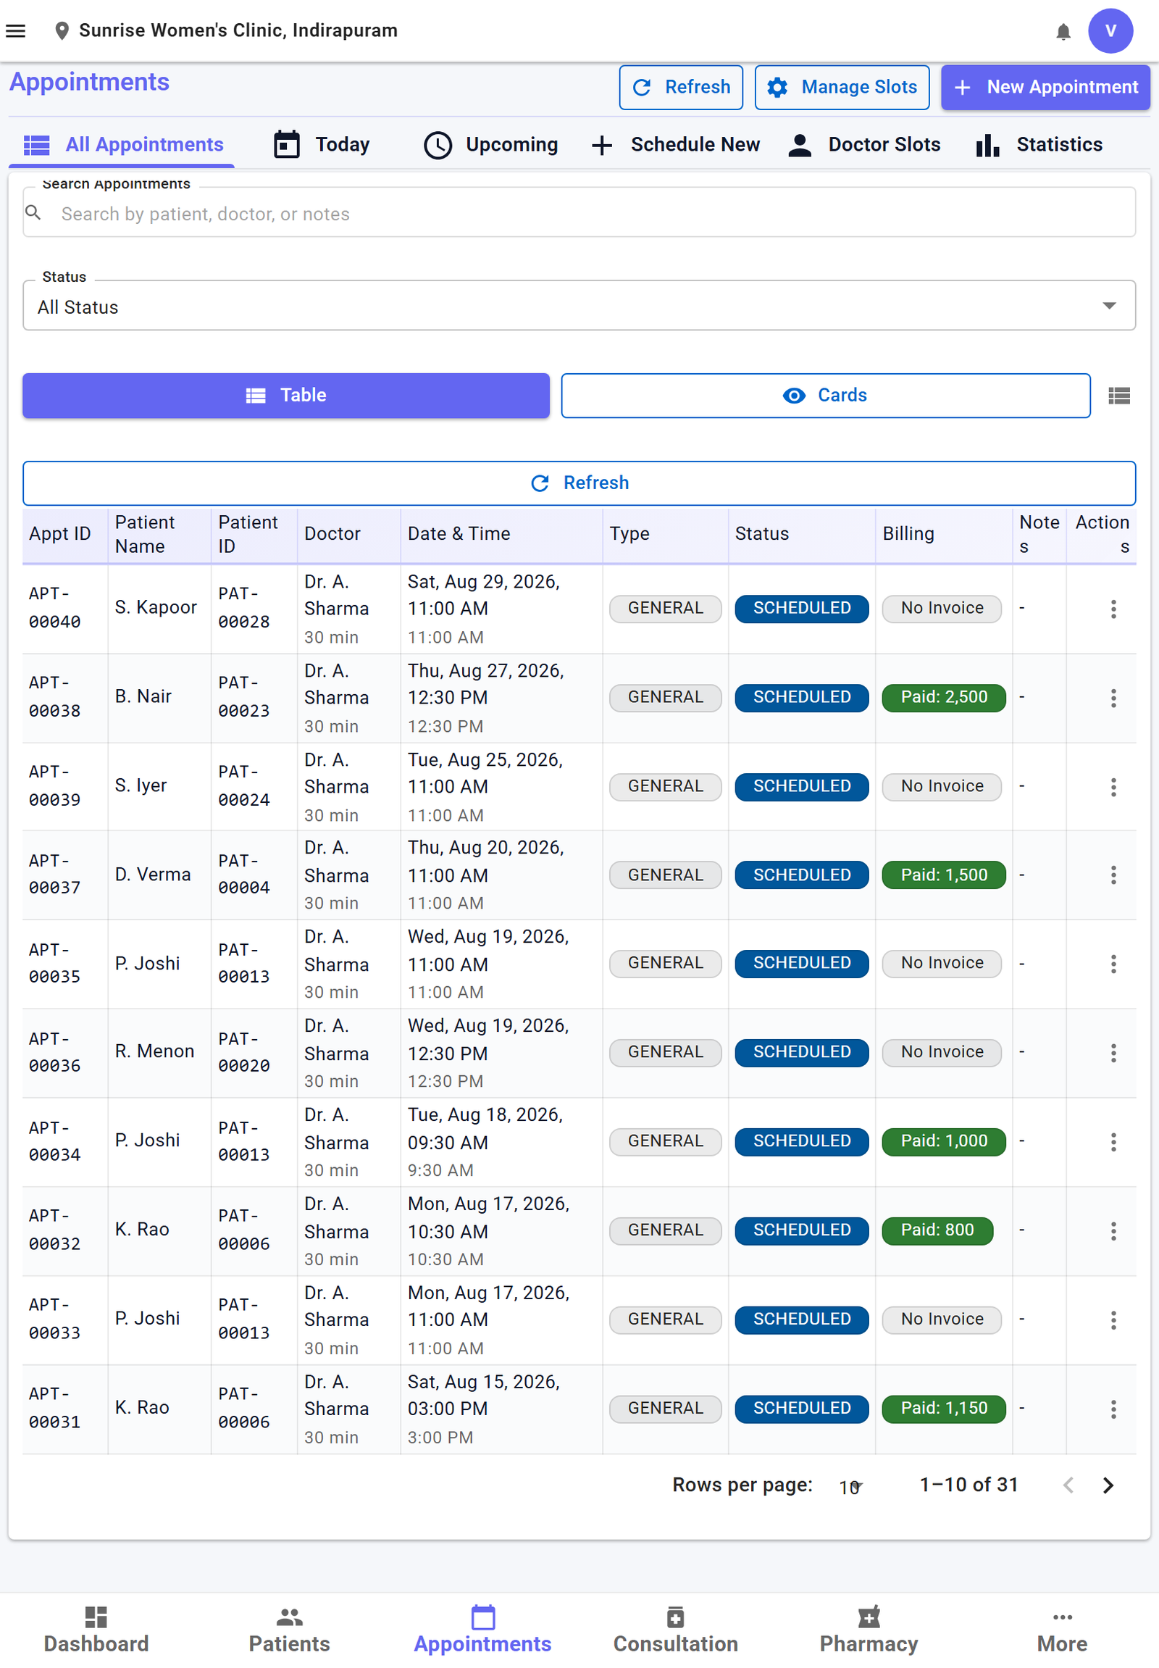This screenshot has width=1159, height=1668.
Task: Open actions menu for APT-00039 row
Action: (1113, 787)
